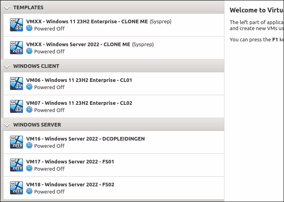The width and height of the screenshot is (284, 202).
Task: Click the server icon for VM18 FS02
Action: 16,188
